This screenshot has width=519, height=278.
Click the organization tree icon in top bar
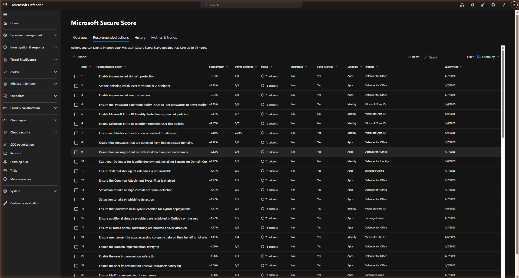(462, 5)
